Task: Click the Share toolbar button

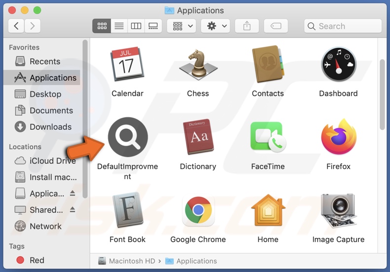Action: click(x=247, y=26)
